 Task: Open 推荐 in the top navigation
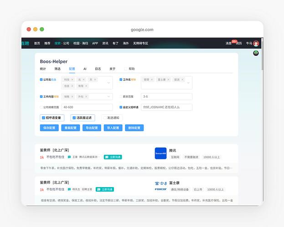point(47,43)
